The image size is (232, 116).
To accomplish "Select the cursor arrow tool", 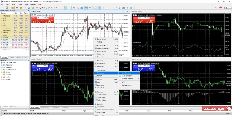I will tap(100, 8).
